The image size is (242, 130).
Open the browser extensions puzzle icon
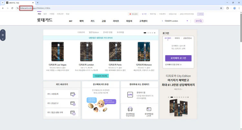(227, 8)
